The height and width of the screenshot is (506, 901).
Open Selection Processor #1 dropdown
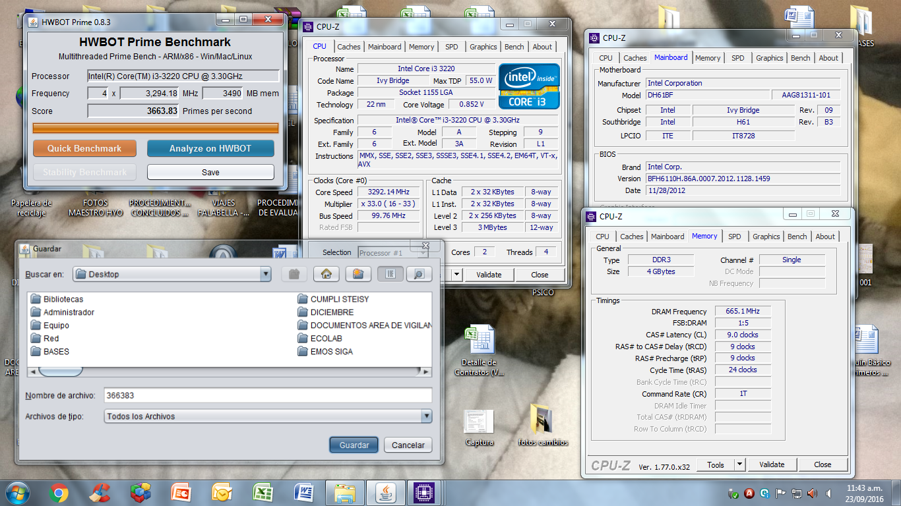click(393, 252)
